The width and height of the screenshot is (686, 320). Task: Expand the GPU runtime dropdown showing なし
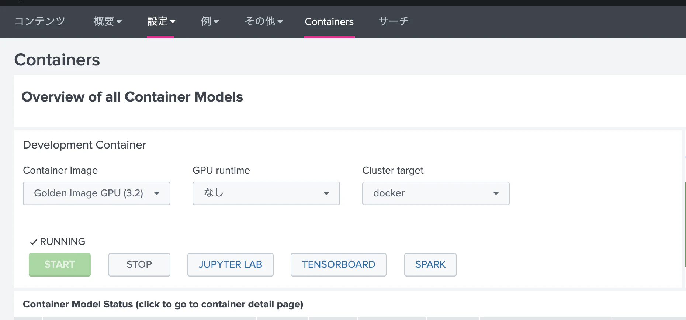pyautogui.click(x=266, y=193)
